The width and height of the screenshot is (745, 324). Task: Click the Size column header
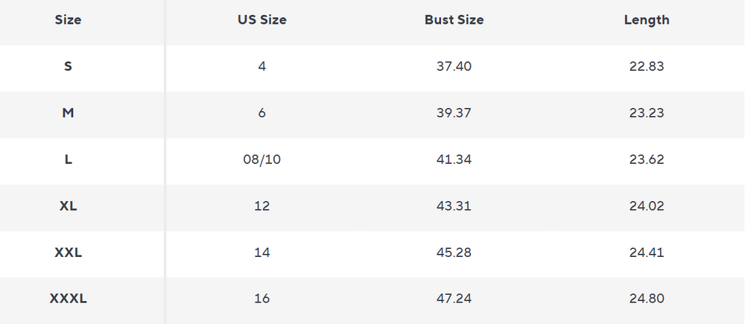click(68, 20)
